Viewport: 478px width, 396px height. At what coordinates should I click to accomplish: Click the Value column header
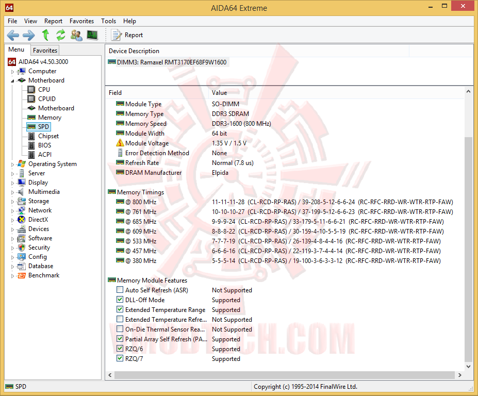(x=337, y=93)
